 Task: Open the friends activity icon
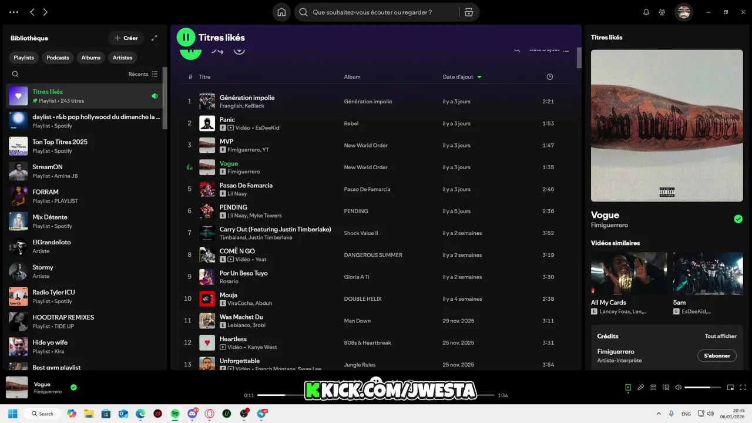point(662,12)
